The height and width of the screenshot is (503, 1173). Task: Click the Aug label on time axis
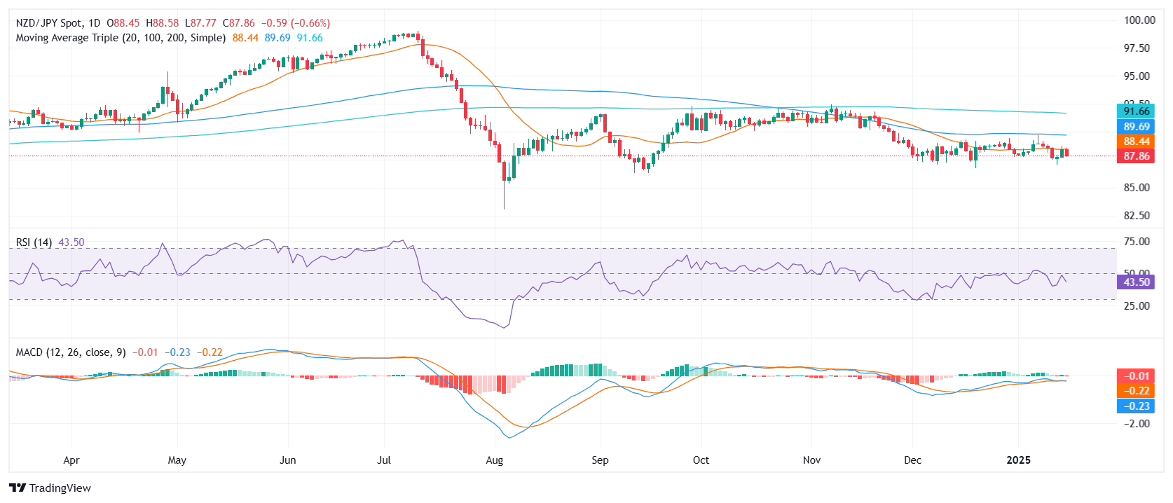(495, 460)
